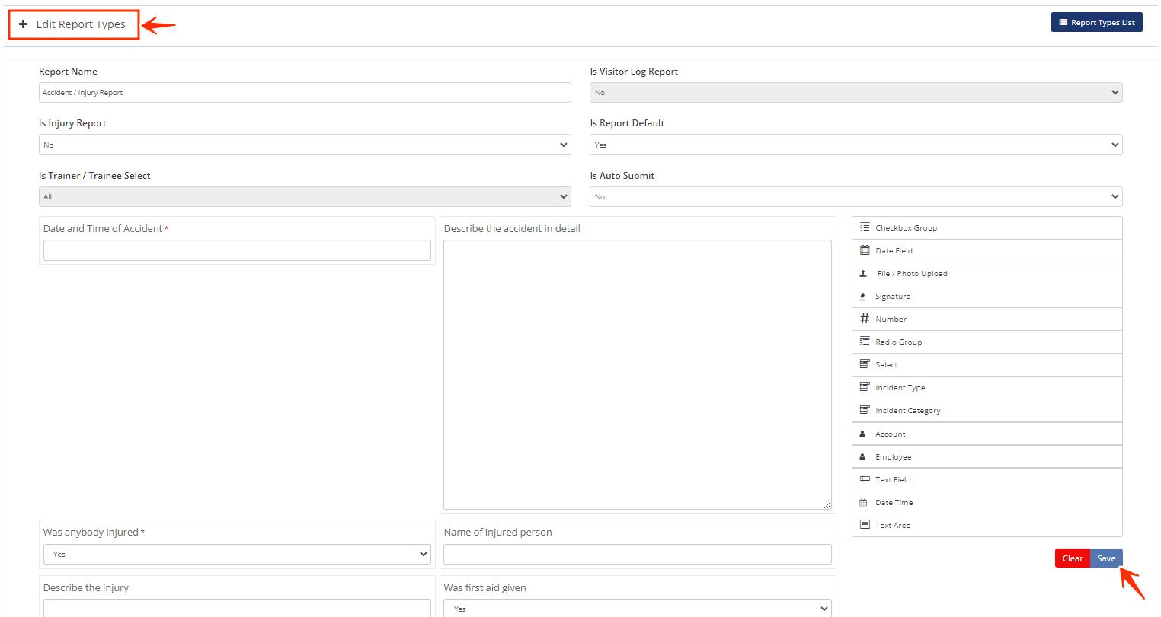Viewport: 1161px width, 617px height.
Task: Click the Employee person icon
Action: click(x=862, y=457)
